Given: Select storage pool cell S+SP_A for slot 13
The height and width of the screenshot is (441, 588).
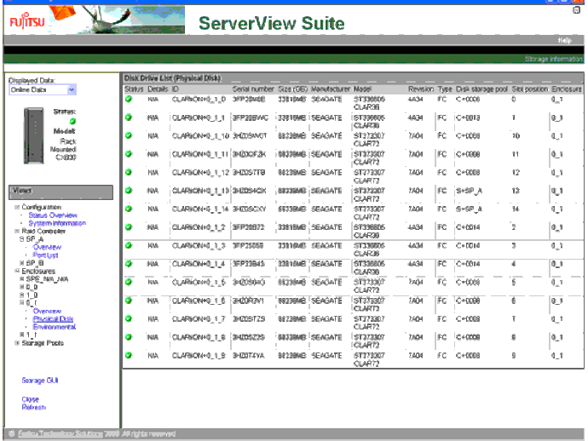Looking at the screenshot, I should [469, 191].
